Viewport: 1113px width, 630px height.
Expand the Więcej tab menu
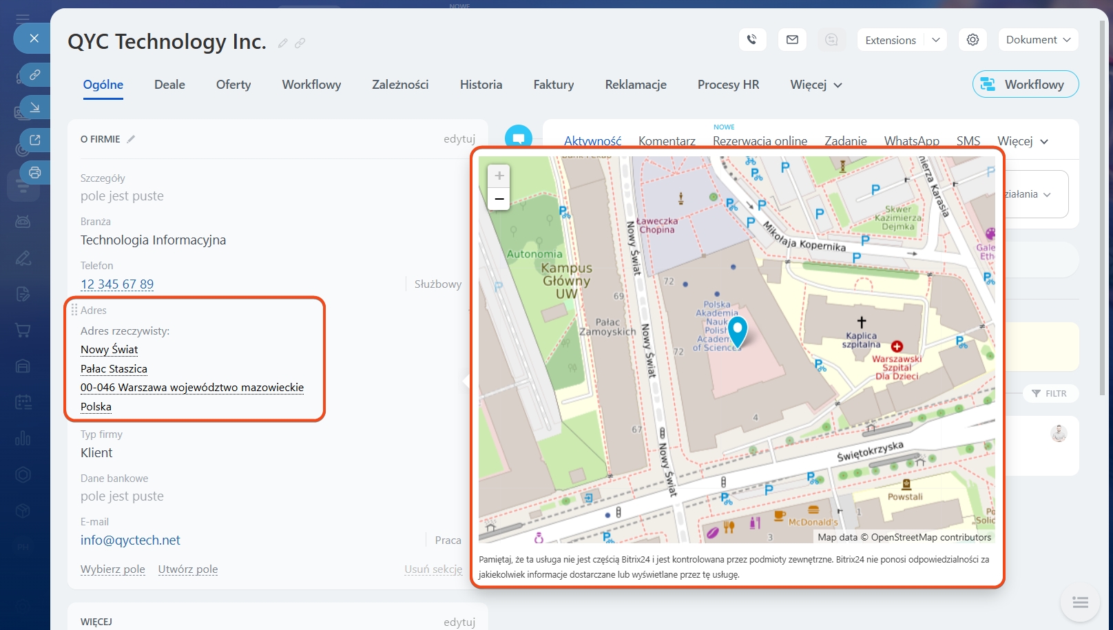click(x=816, y=85)
